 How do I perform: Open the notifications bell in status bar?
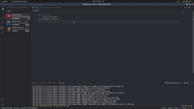pyautogui.click(x=192, y=108)
